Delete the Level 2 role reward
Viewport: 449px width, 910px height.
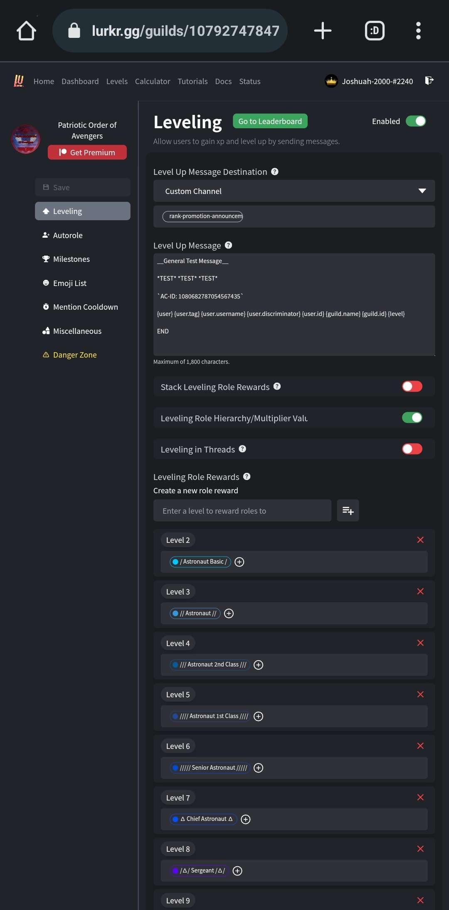420,540
